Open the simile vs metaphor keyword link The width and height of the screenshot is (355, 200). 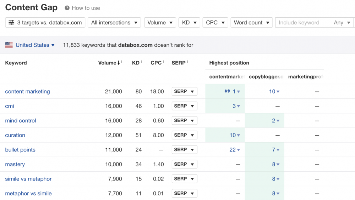tap(28, 179)
